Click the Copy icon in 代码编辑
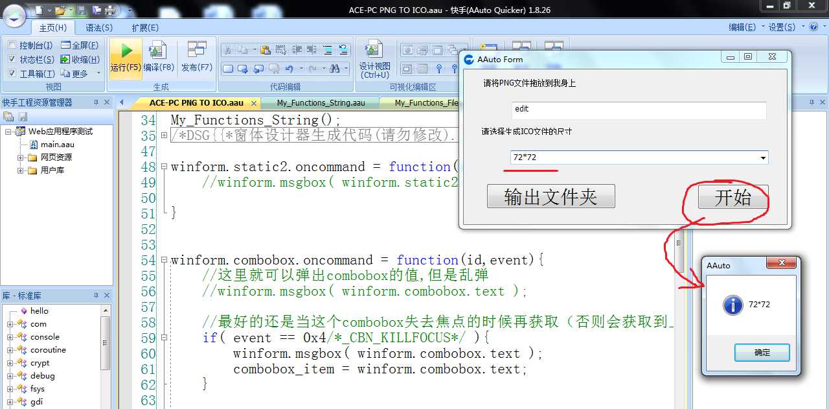This screenshot has height=409, width=829. coord(244,50)
